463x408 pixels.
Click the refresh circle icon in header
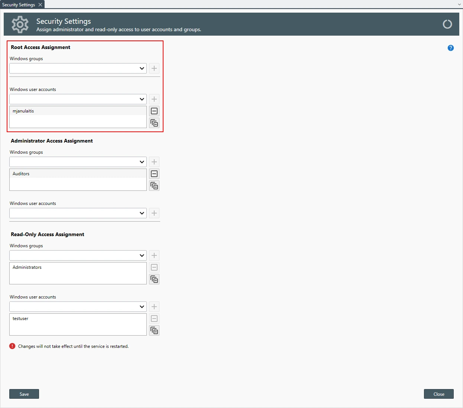click(447, 24)
